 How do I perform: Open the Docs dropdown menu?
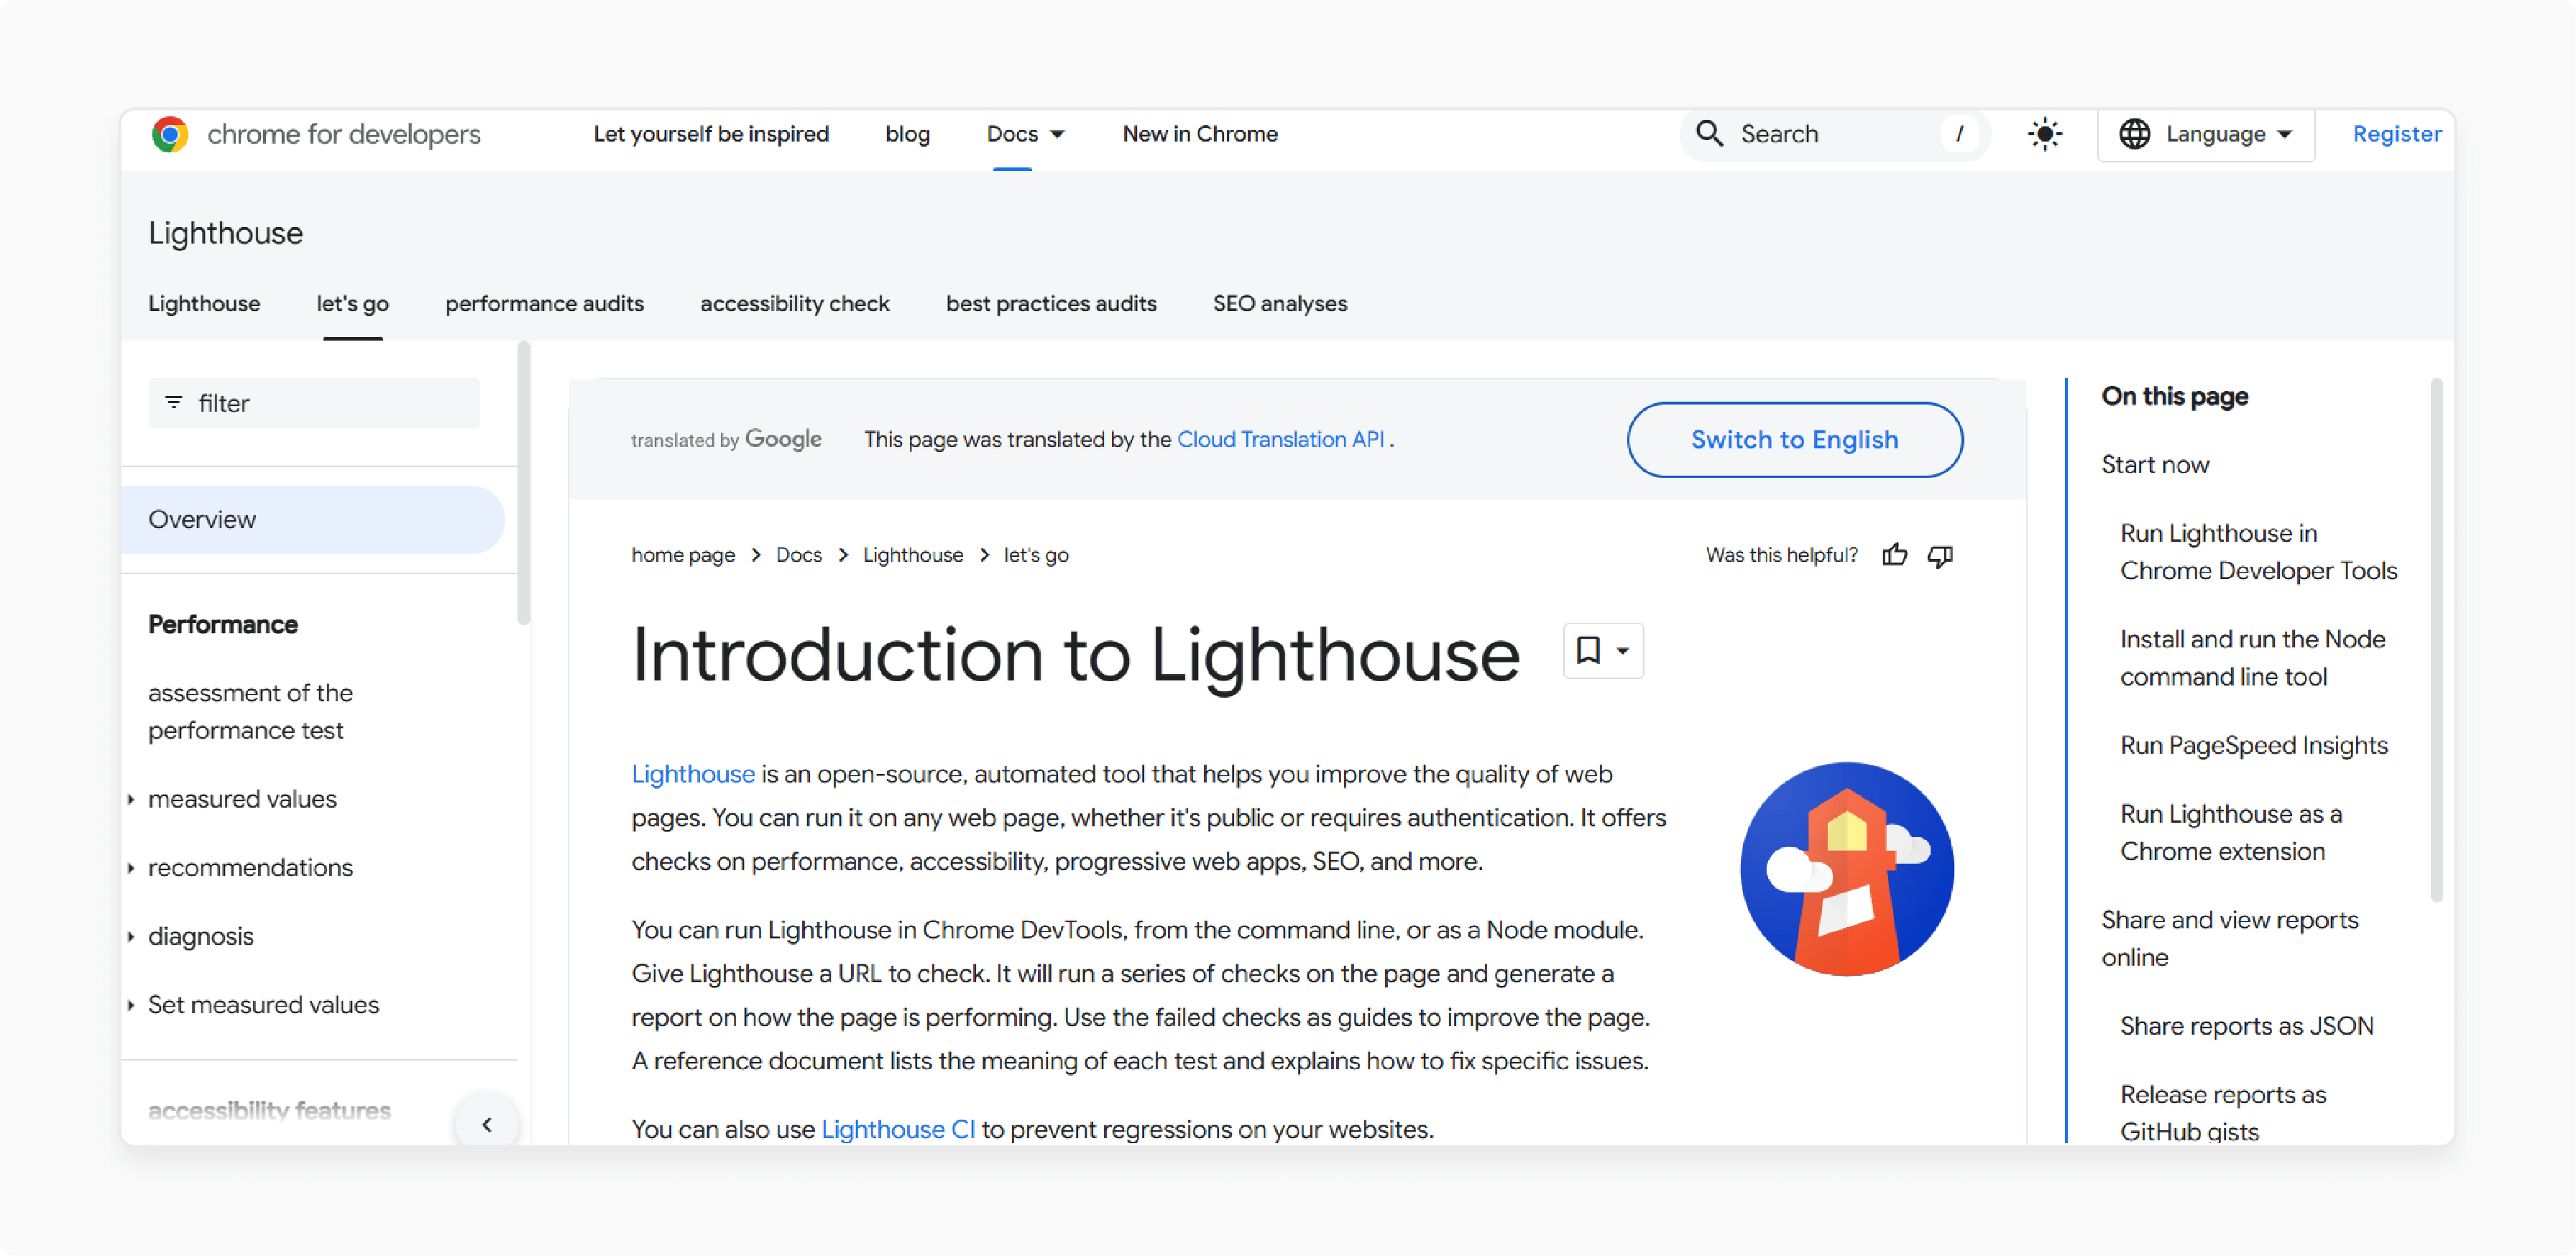pyautogui.click(x=1025, y=134)
